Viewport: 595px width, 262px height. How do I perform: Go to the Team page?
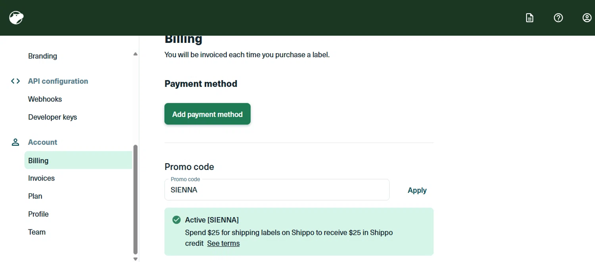[36, 232]
